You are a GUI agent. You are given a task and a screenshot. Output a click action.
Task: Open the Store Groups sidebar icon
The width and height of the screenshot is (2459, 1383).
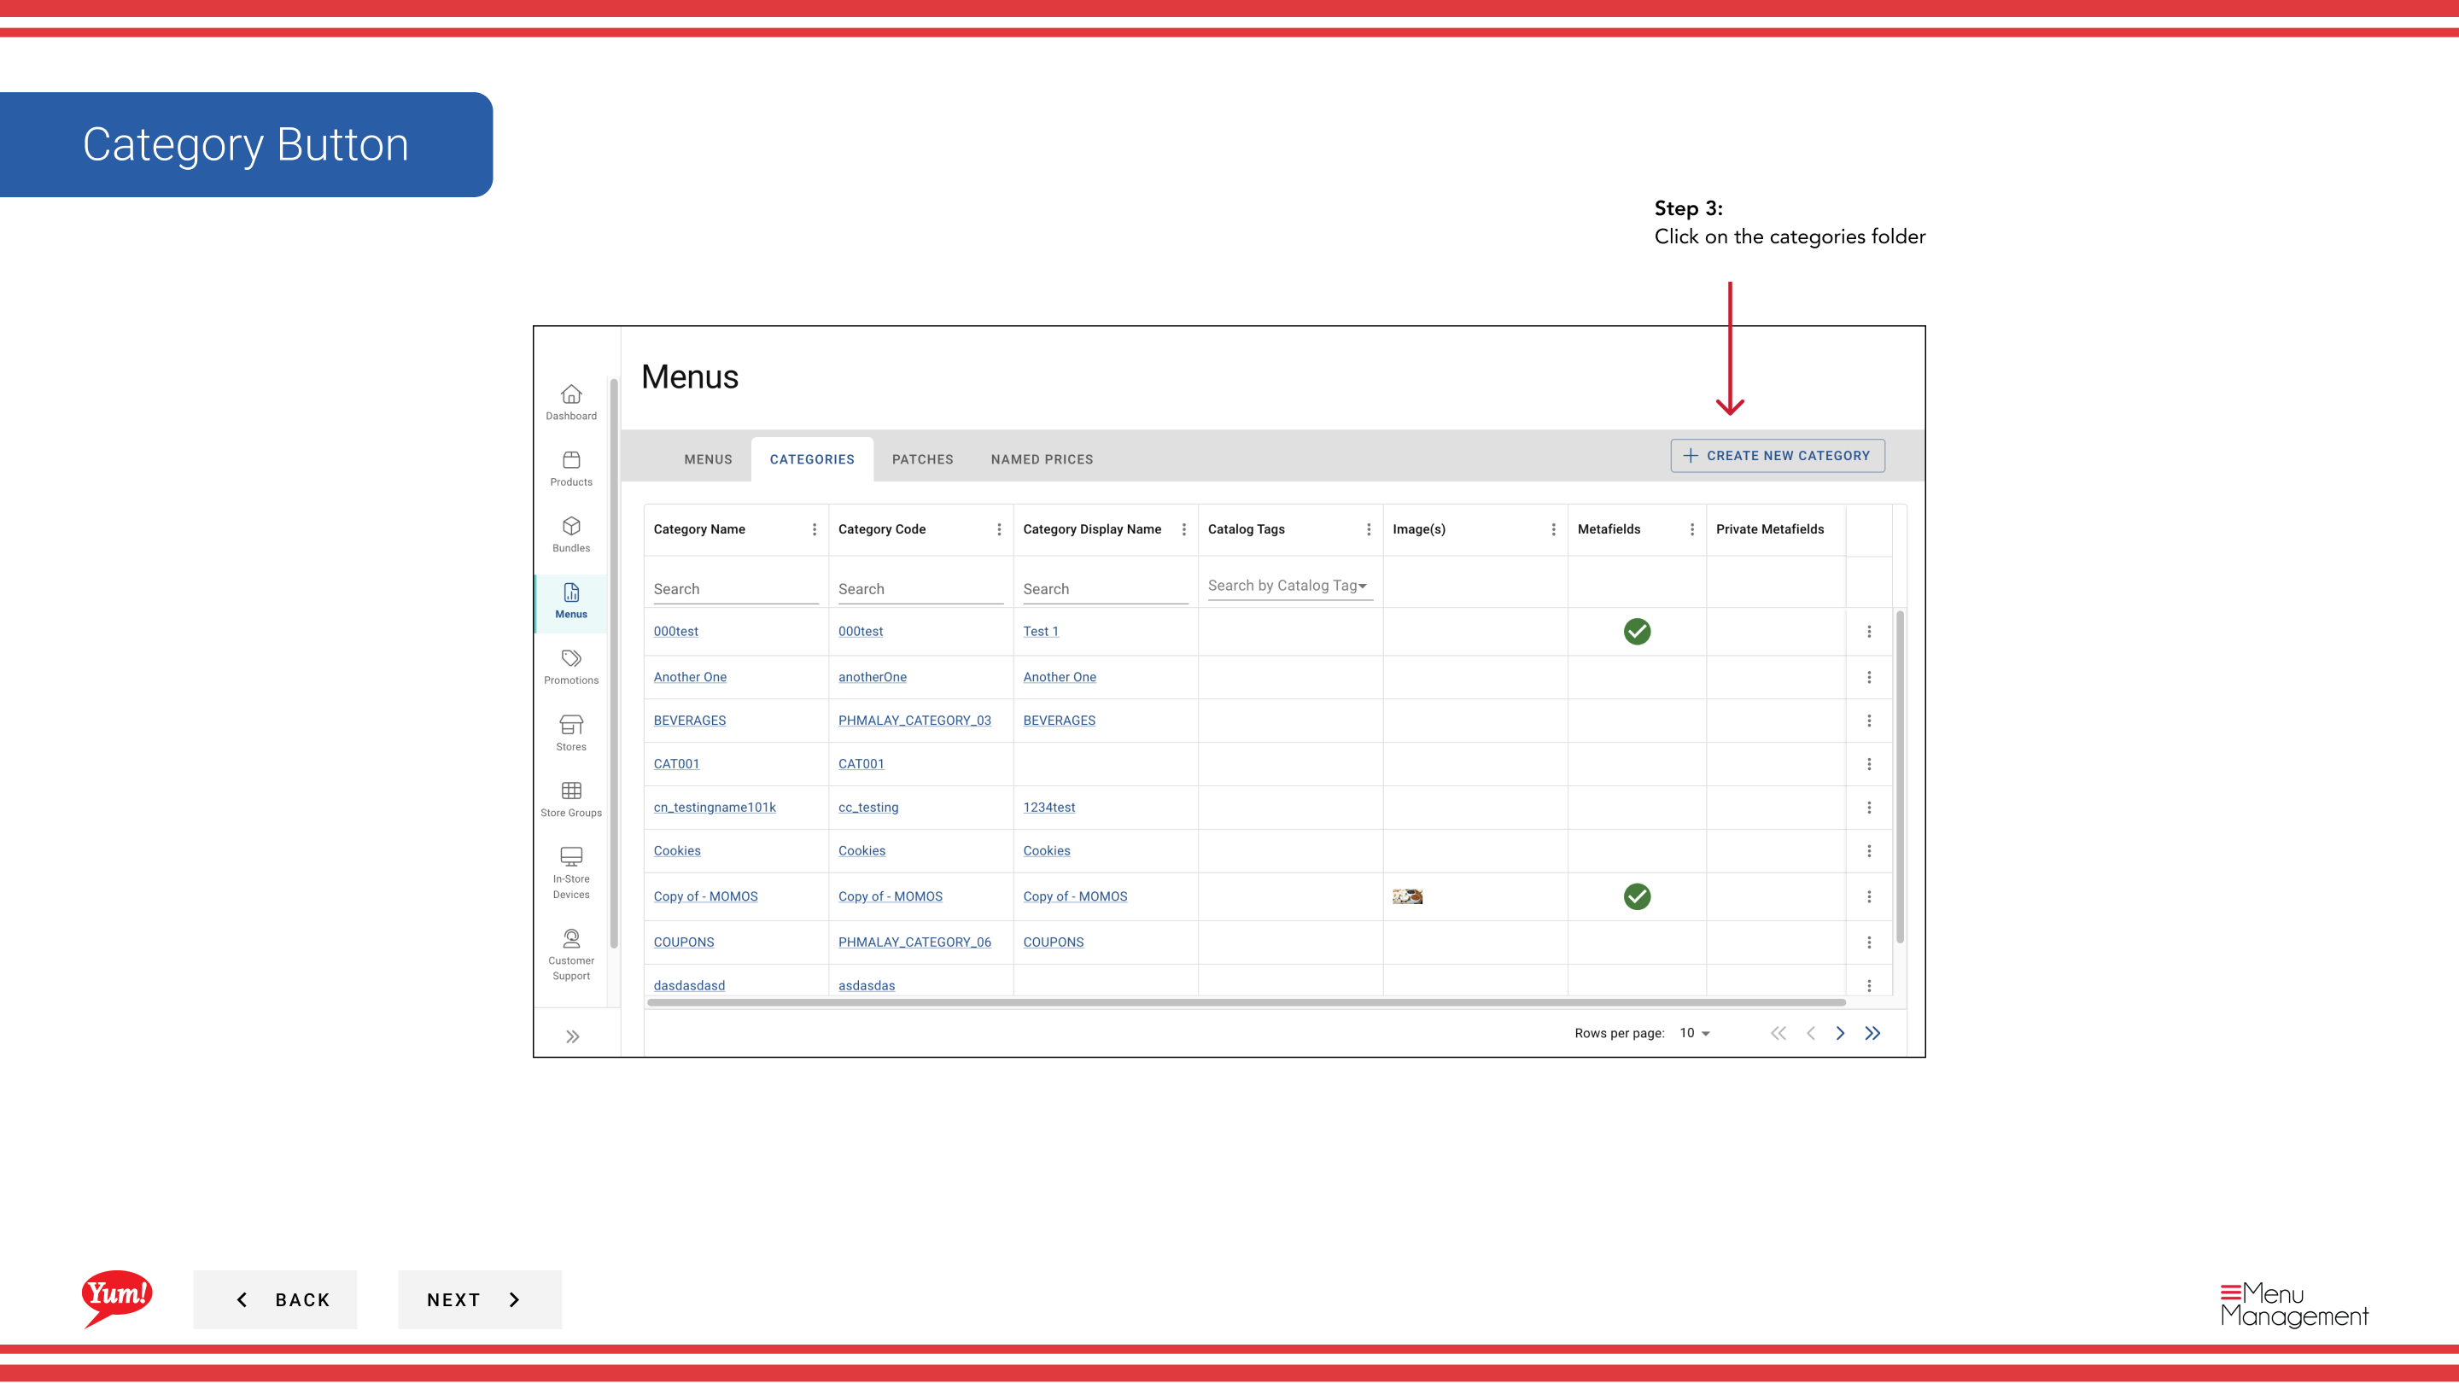(x=571, y=800)
